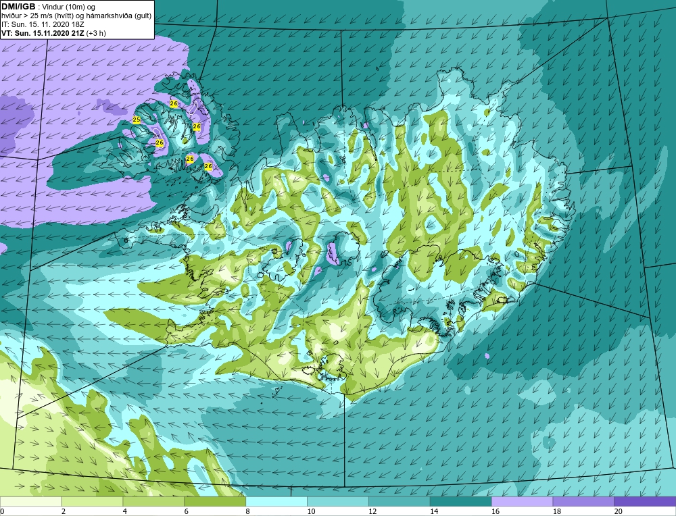Select the darkest violet swatch above 20 m/s
Image resolution: width=676 pixels, height=516 pixels.
[x=645, y=502]
